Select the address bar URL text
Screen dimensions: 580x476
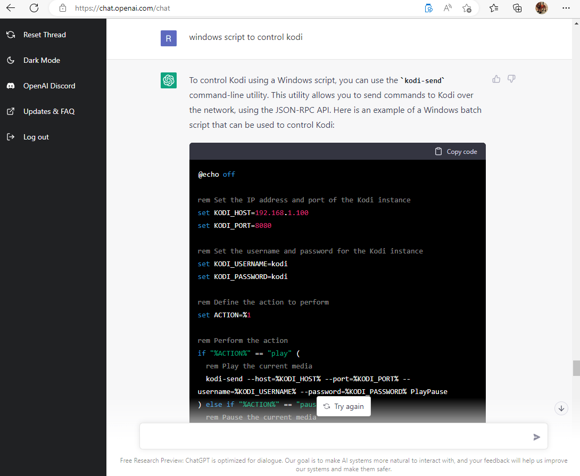click(122, 8)
